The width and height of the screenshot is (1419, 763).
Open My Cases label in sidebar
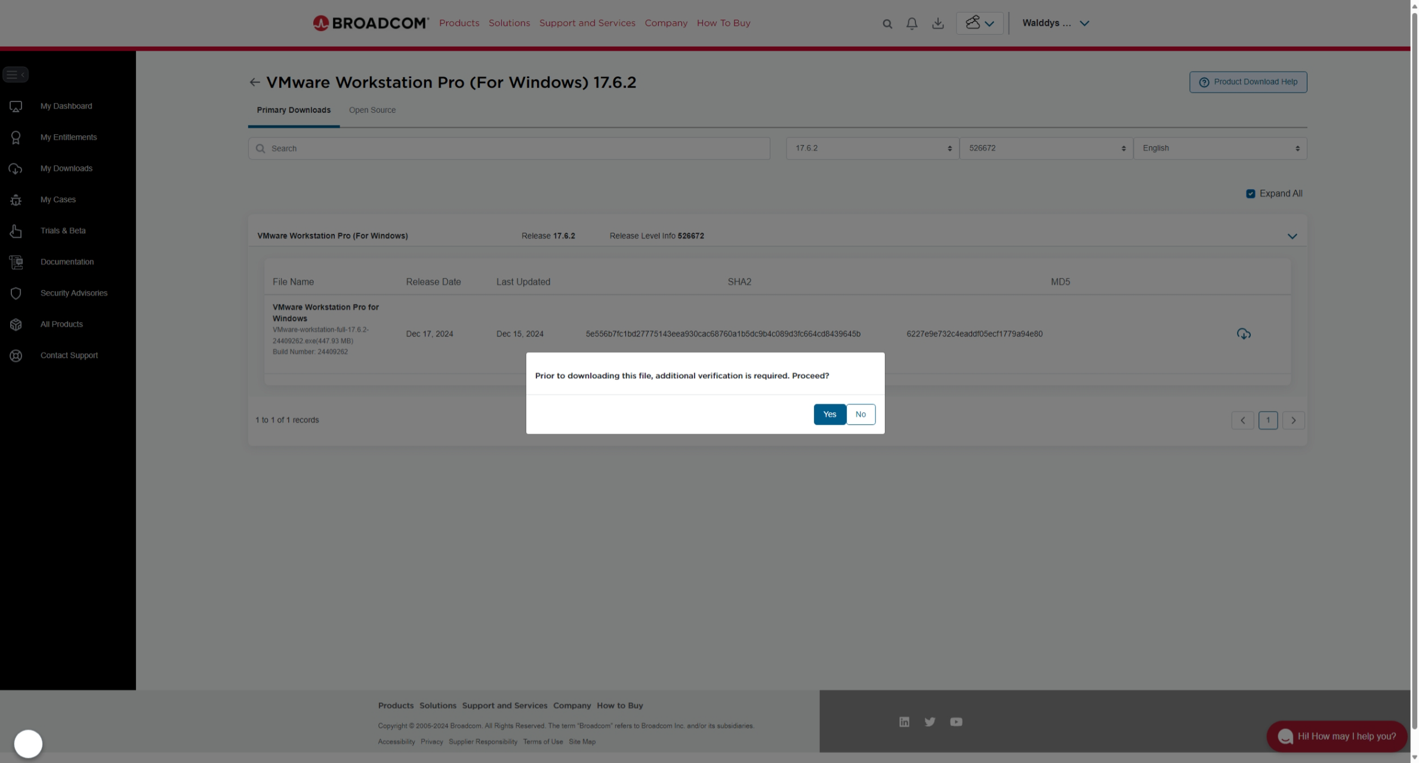click(x=58, y=199)
